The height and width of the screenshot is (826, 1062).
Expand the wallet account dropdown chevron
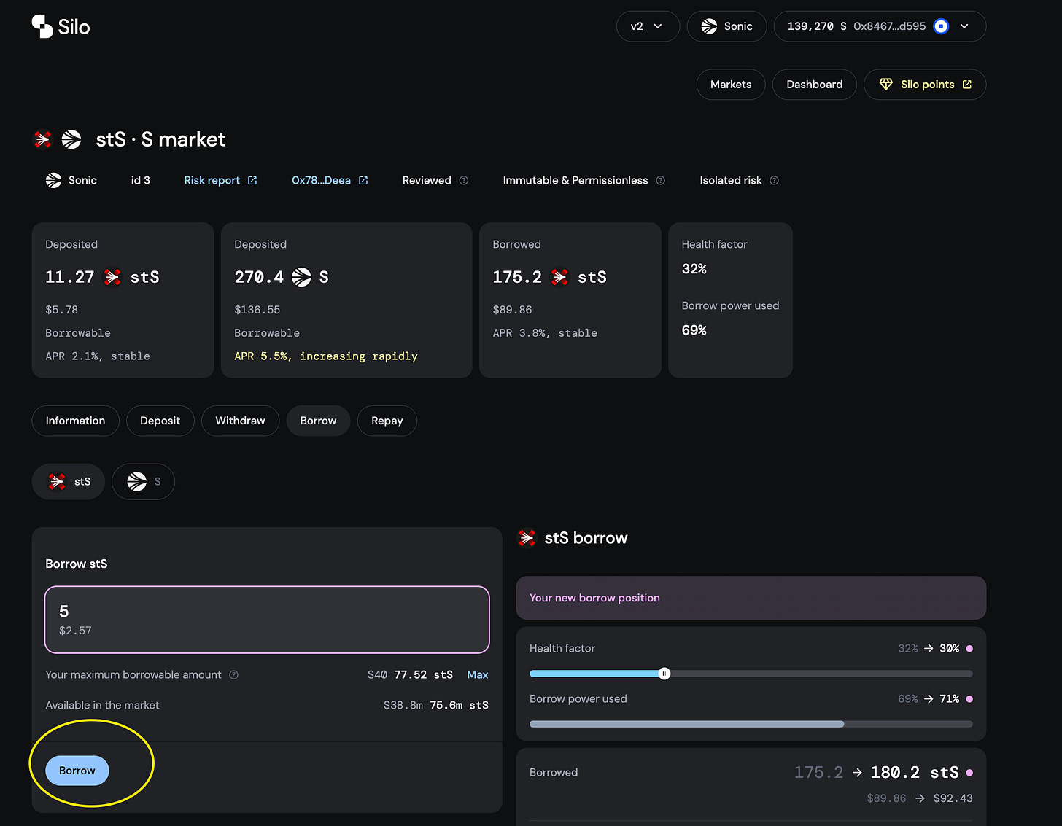(x=964, y=26)
